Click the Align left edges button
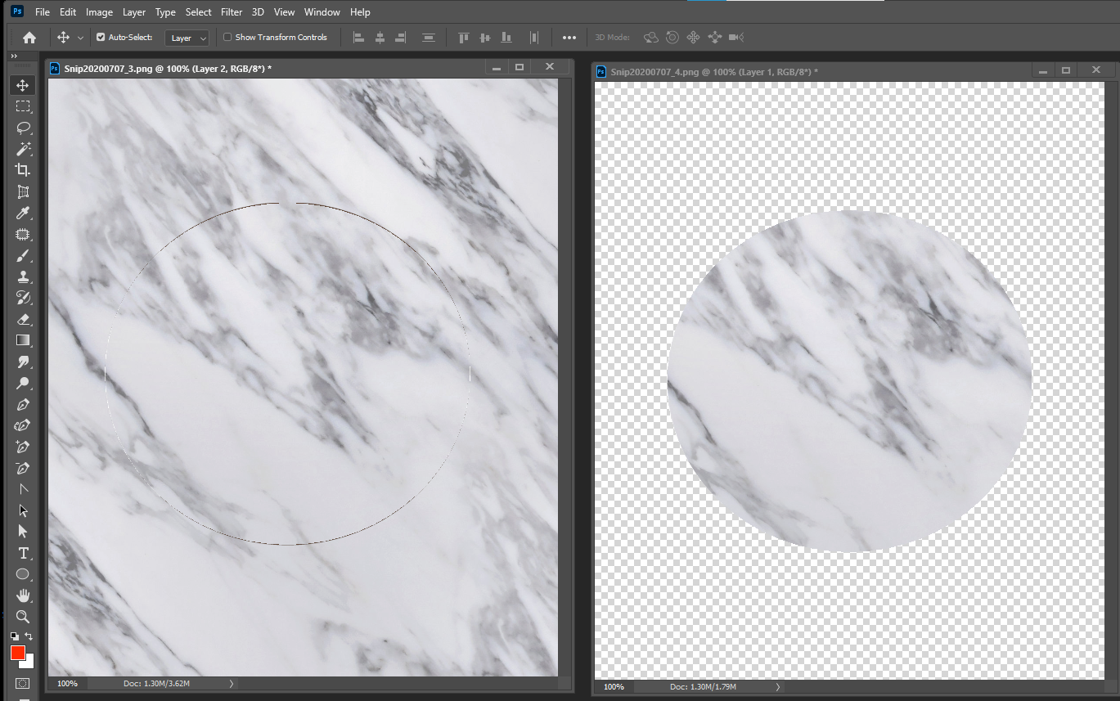The height and width of the screenshot is (701, 1120). (x=359, y=37)
